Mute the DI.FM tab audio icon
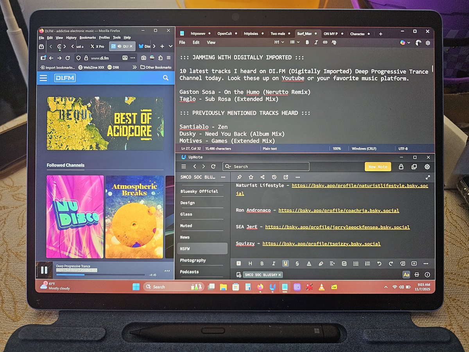The width and height of the screenshot is (469, 352). [x=119, y=46]
